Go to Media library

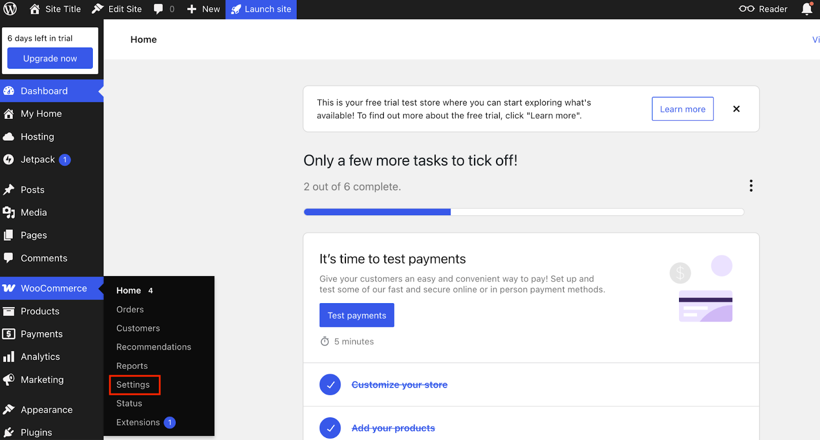coord(33,212)
